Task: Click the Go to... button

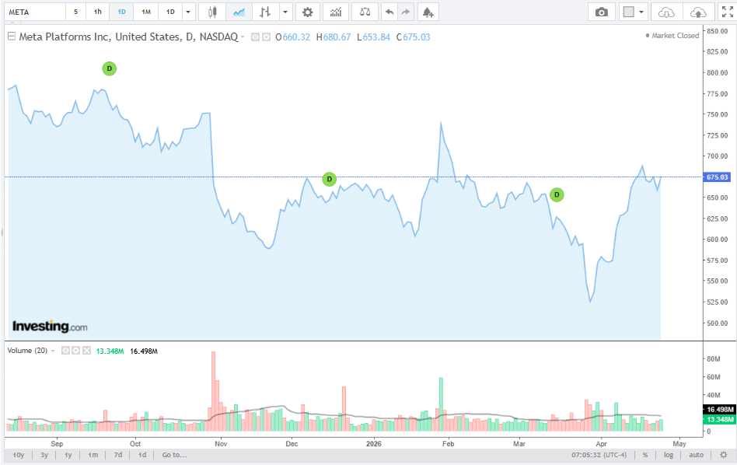Action: [174, 455]
